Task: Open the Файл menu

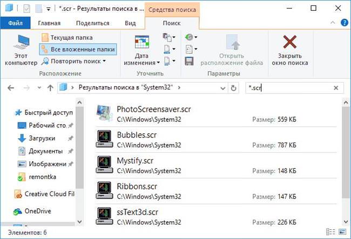Action: pyautogui.click(x=15, y=23)
